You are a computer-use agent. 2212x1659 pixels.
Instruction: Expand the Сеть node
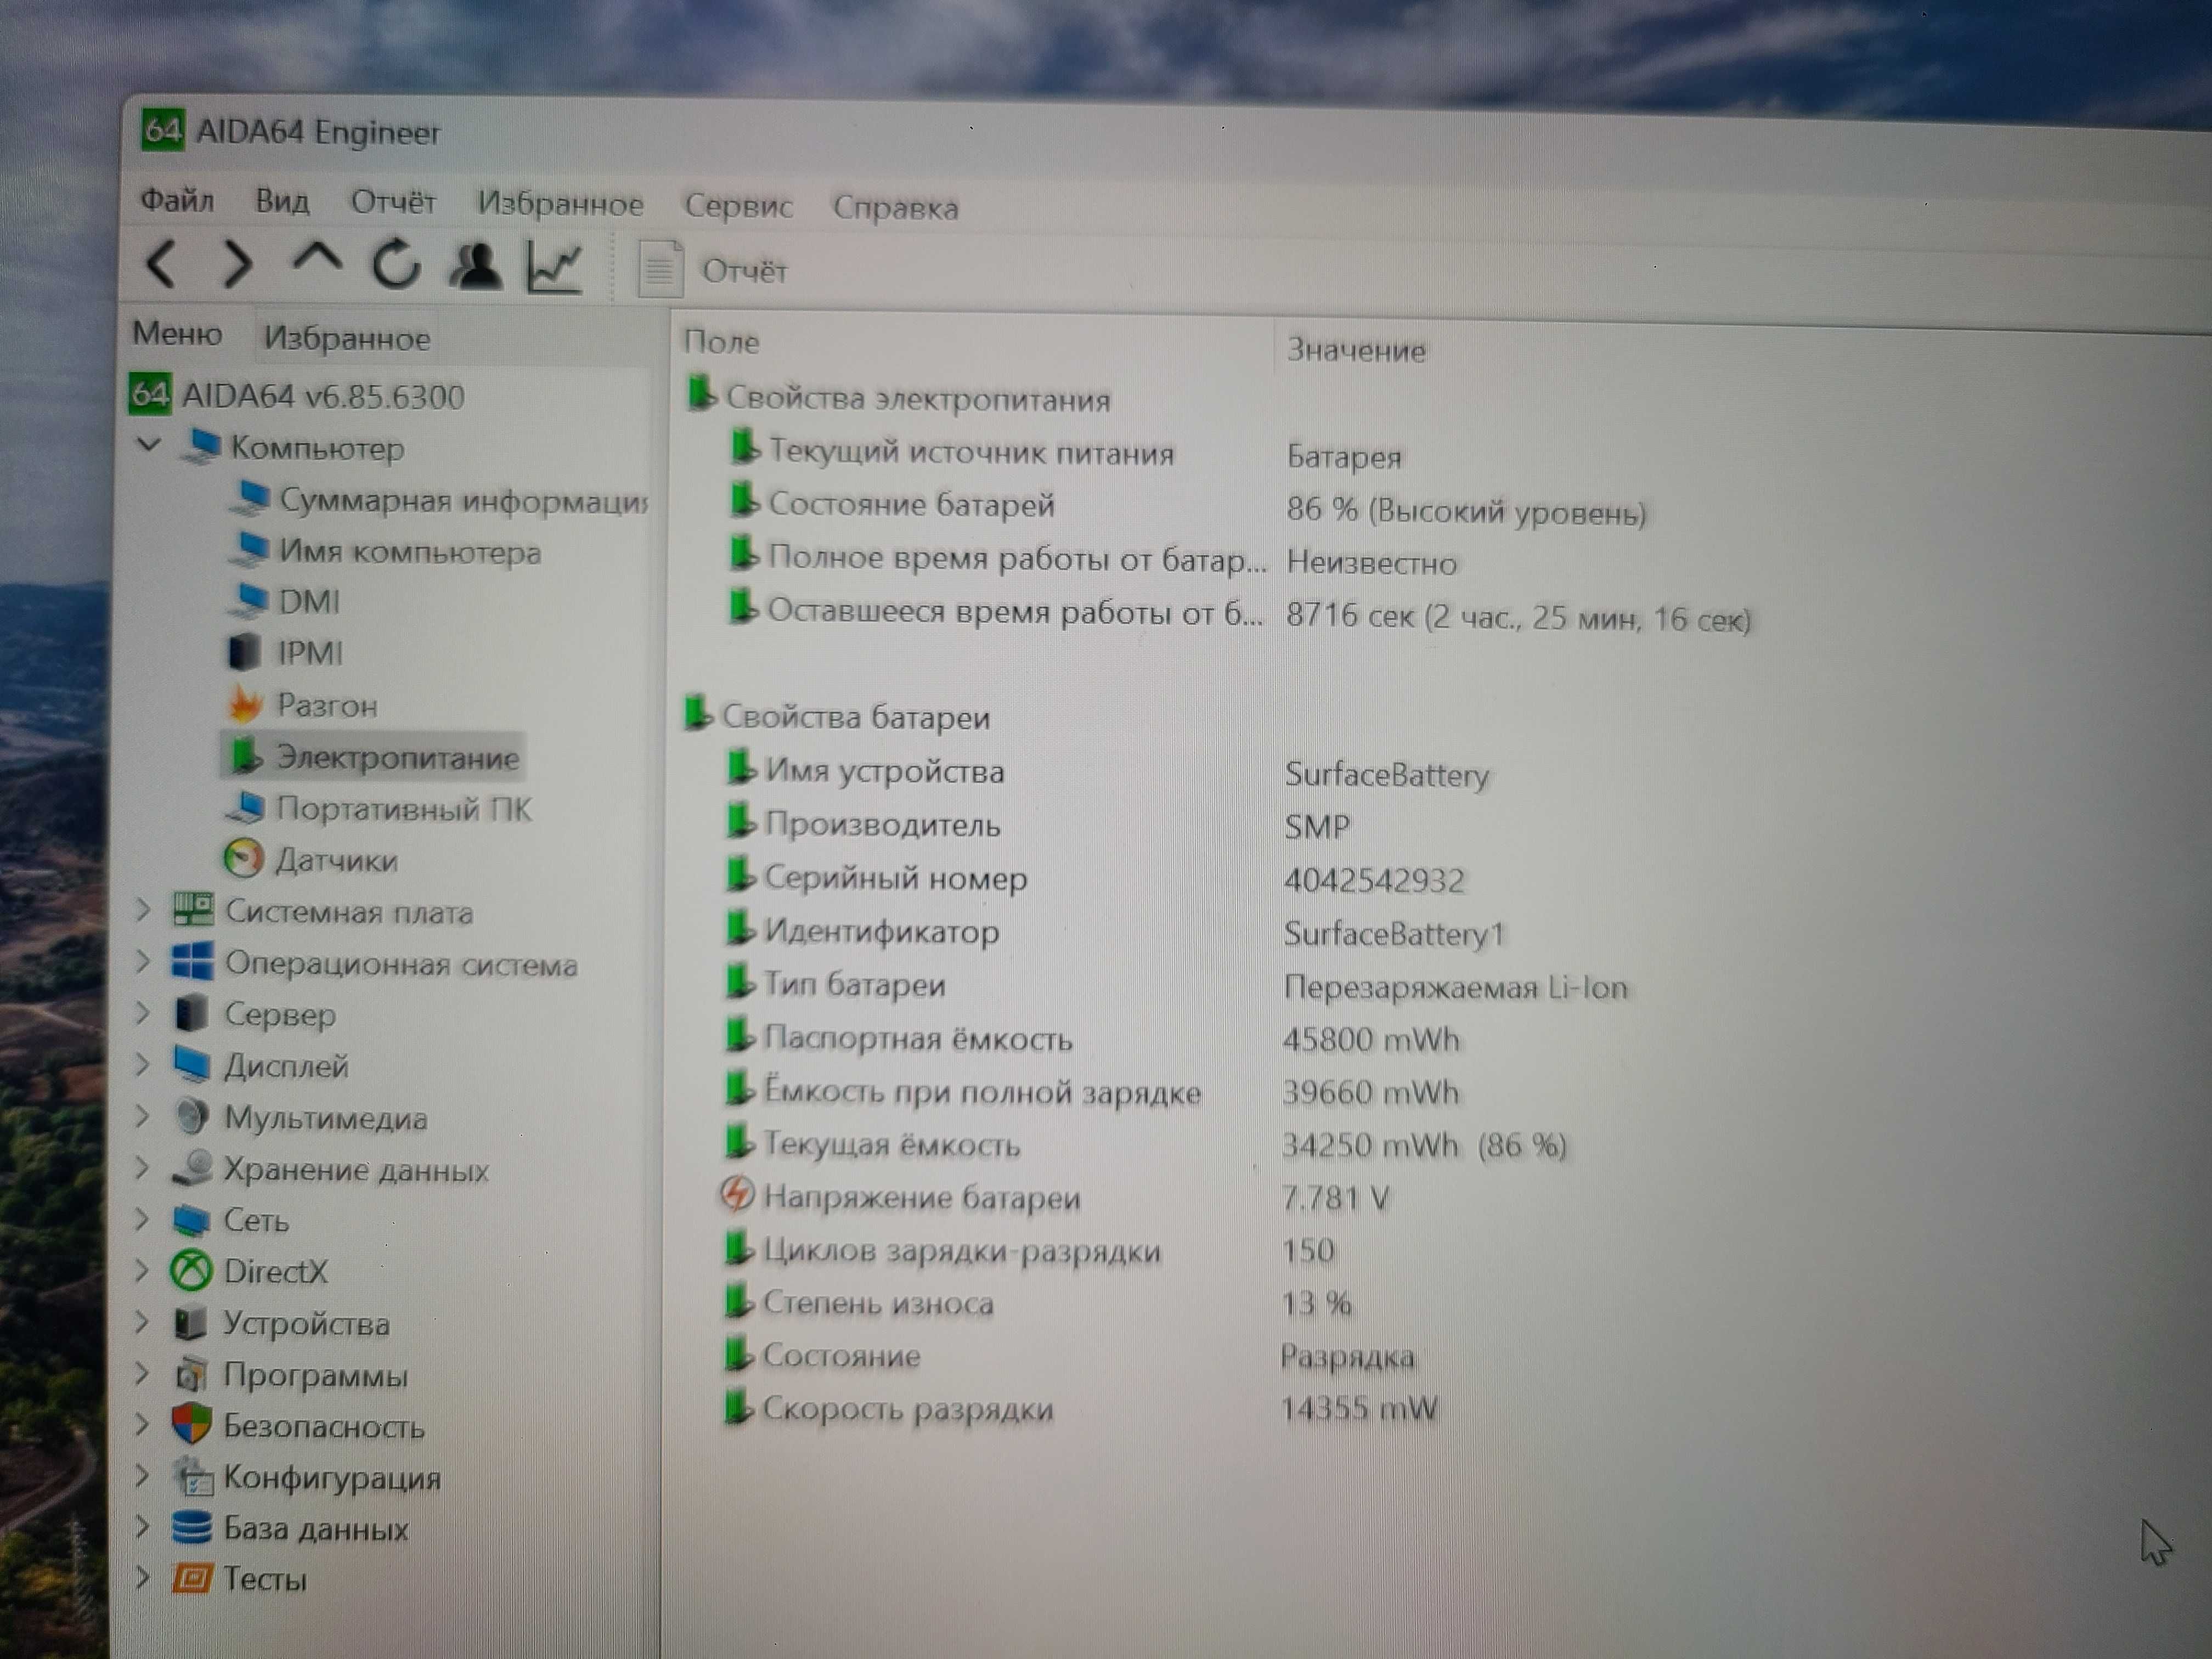(x=142, y=1218)
